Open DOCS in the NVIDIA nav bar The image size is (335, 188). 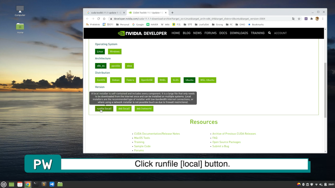coord(223,33)
